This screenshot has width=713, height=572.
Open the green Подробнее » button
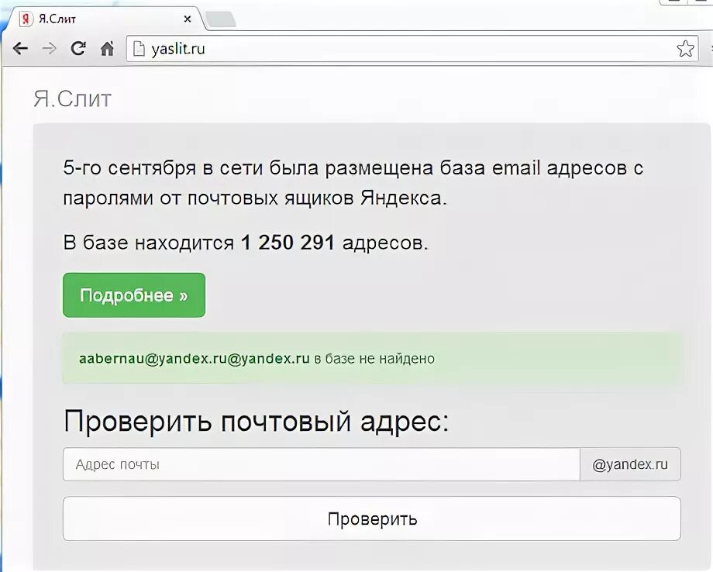click(x=134, y=295)
